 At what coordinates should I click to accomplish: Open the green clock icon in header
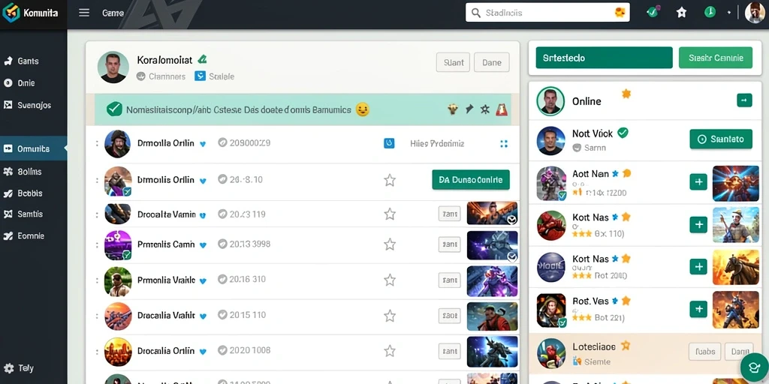[710, 12]
